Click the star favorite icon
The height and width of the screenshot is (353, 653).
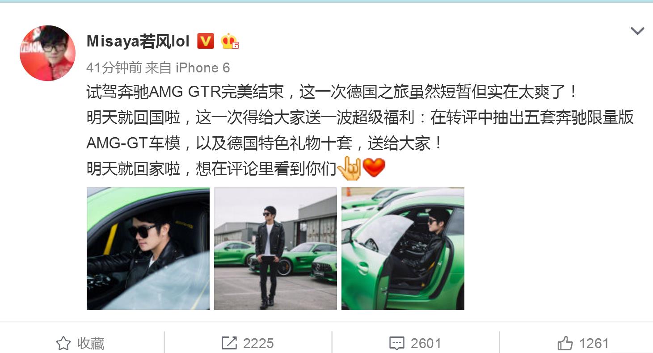point(63,343)
